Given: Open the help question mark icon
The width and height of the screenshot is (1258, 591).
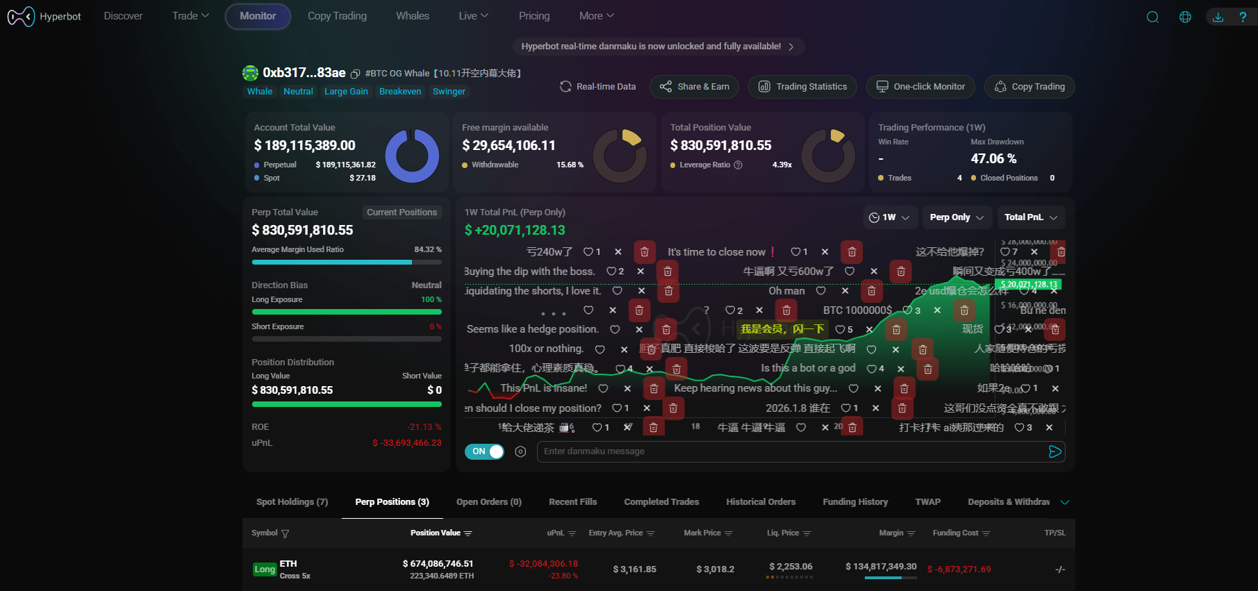Looking at the screenshot, I should tap(1243, 17).
